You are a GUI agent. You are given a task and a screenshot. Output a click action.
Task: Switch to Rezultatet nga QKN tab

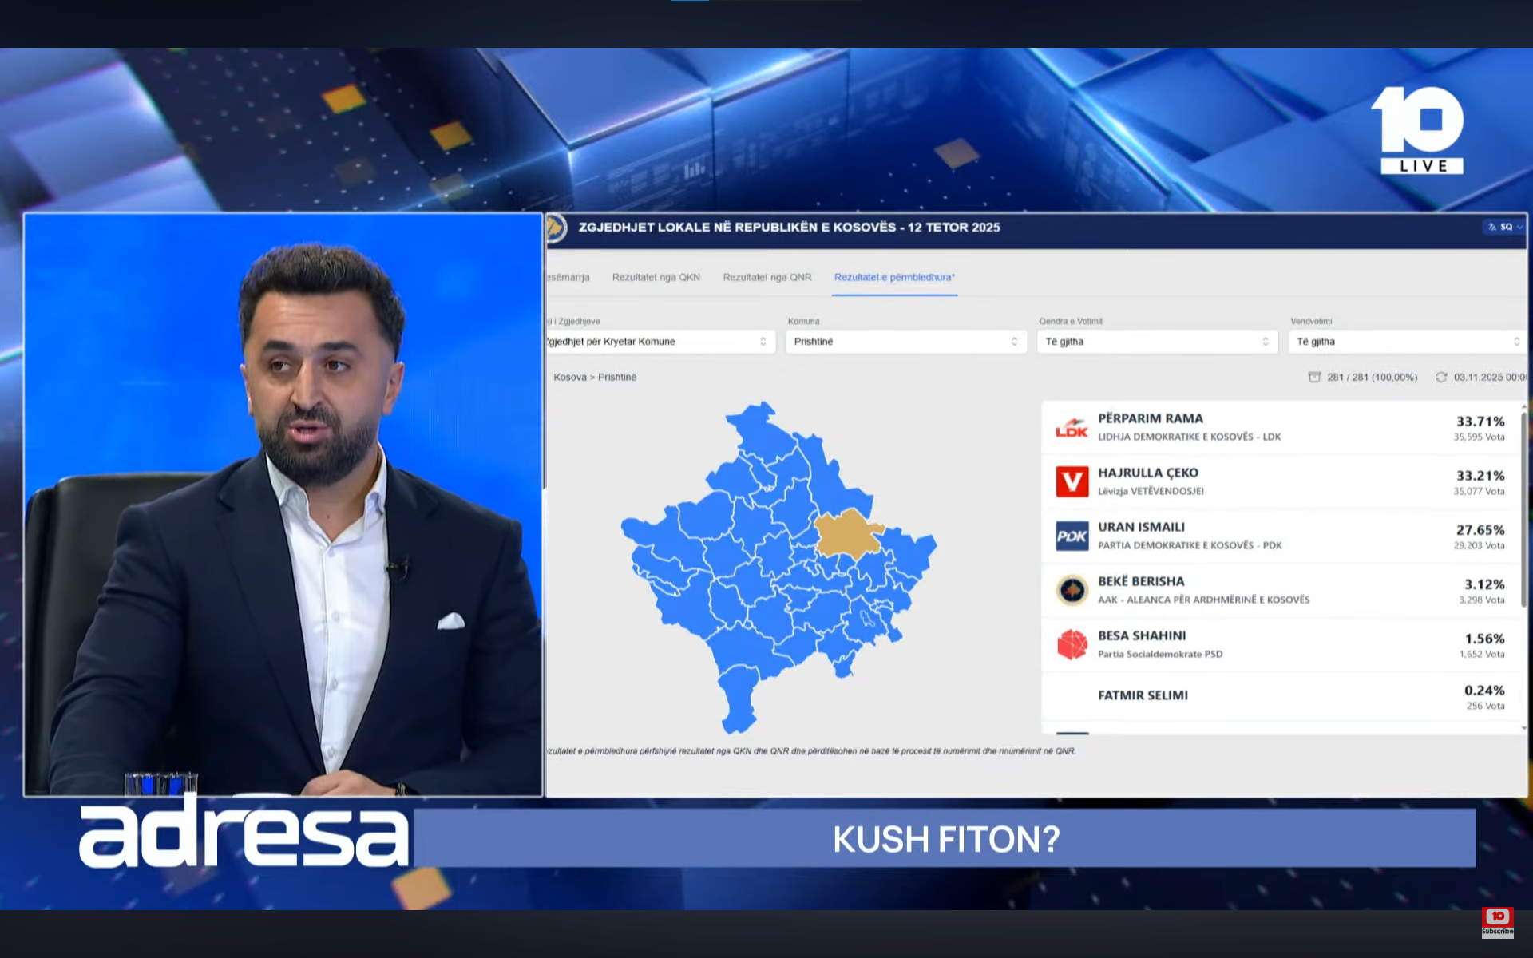coord(656,277)
